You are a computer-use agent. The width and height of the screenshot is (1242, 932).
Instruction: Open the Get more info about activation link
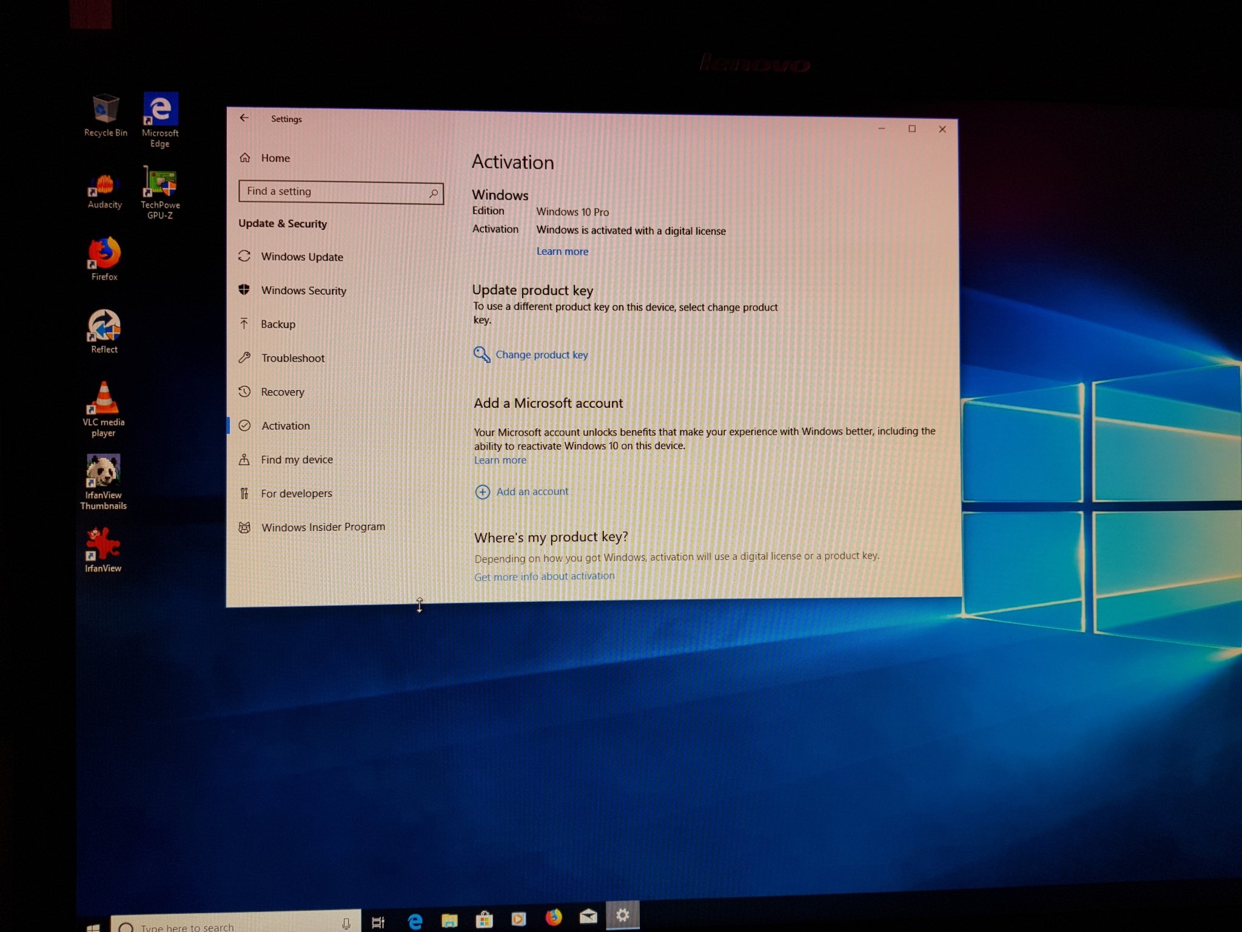click(544, 576)
